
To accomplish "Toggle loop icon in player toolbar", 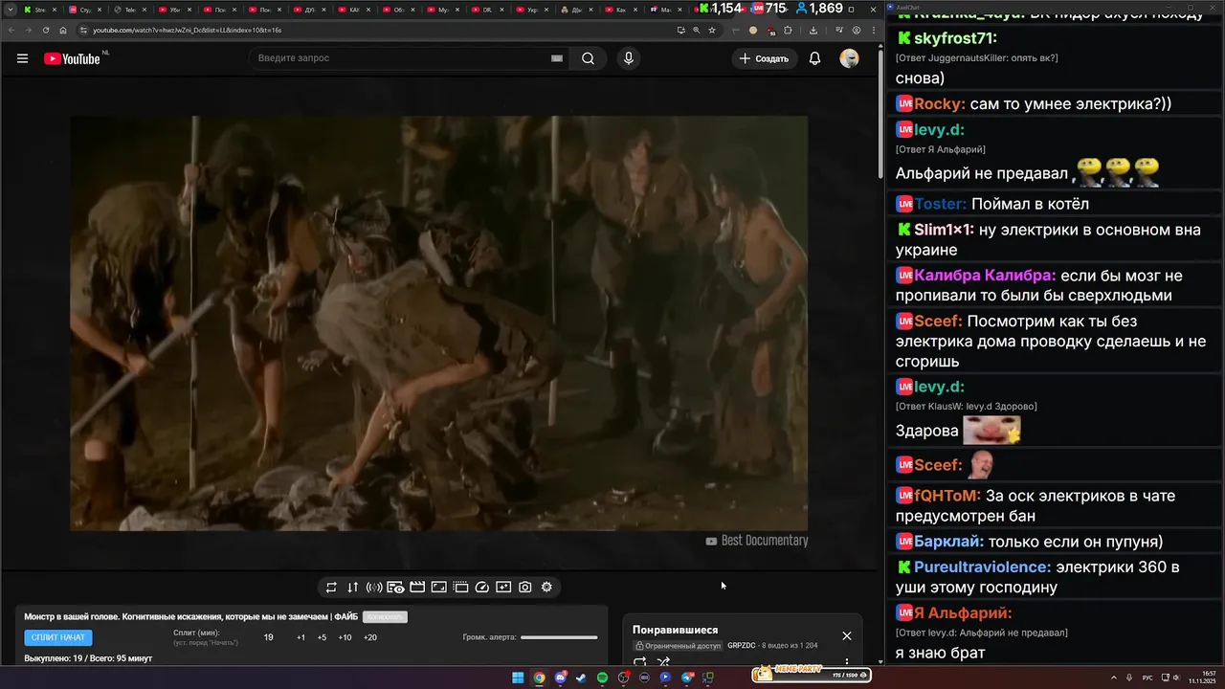I will coord(331,588).
